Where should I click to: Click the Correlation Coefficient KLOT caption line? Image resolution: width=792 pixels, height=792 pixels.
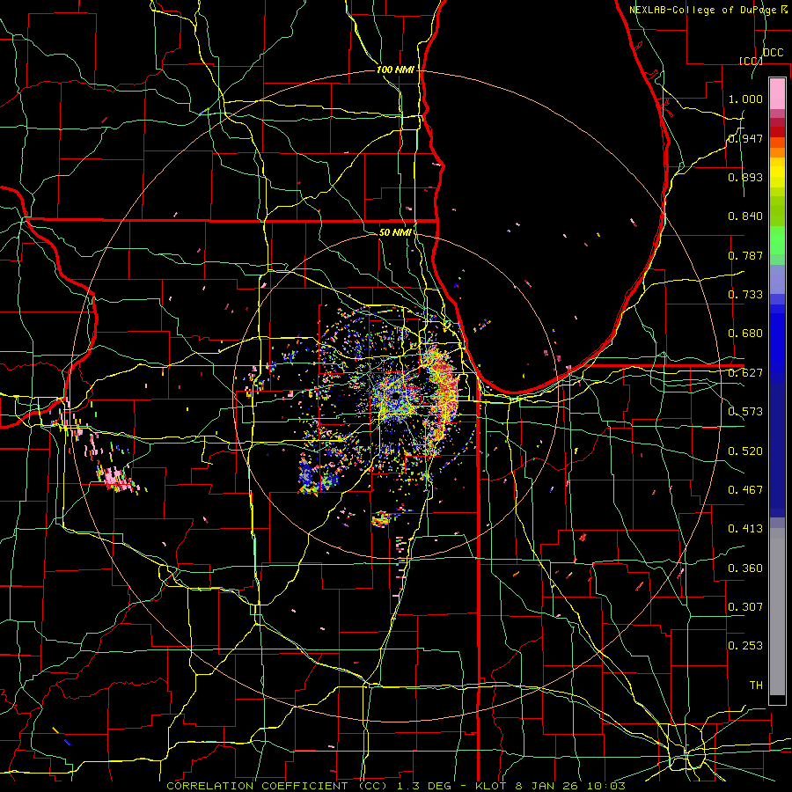coord(396,786)
